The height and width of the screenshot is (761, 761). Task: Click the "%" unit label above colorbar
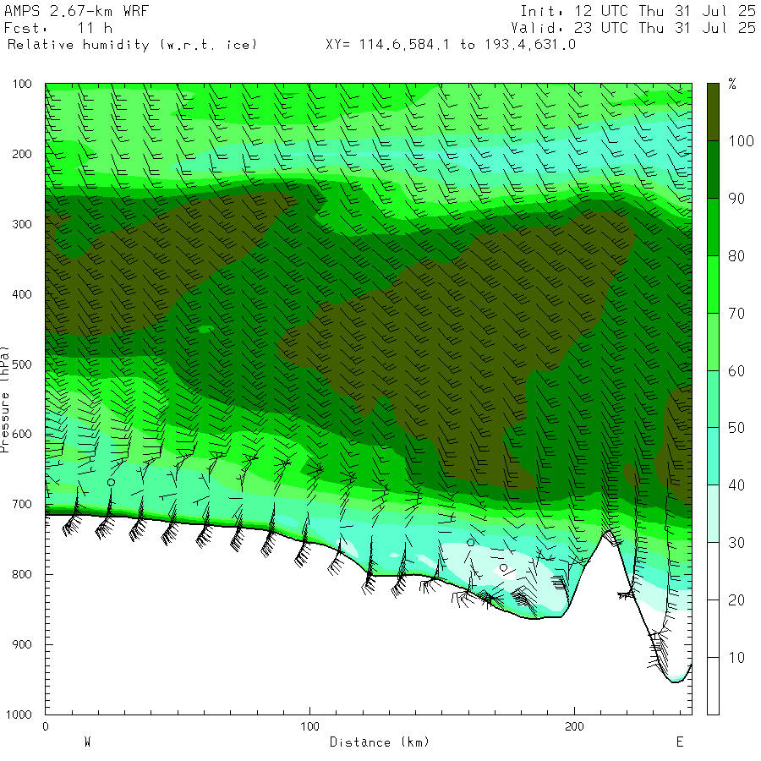(732, 84)
